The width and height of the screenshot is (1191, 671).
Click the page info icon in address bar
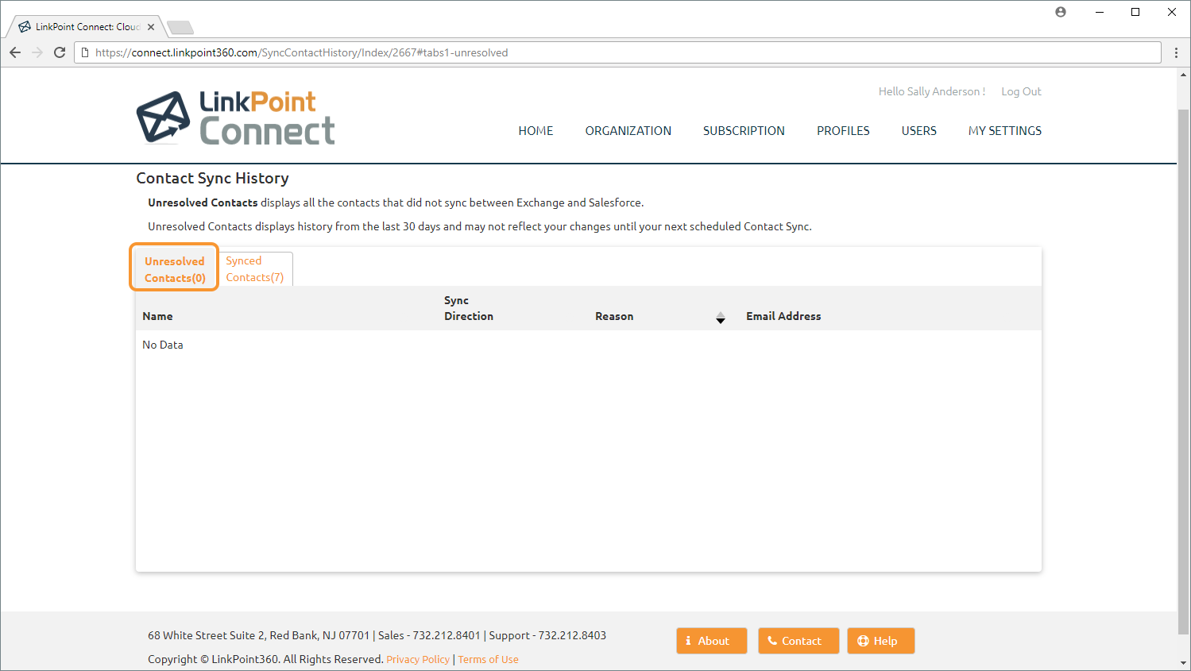tap(85, 52)
